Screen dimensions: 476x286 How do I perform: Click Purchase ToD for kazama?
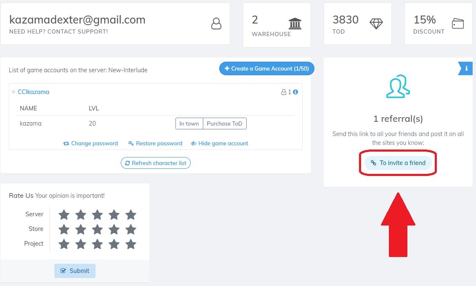tap(224, 123)
